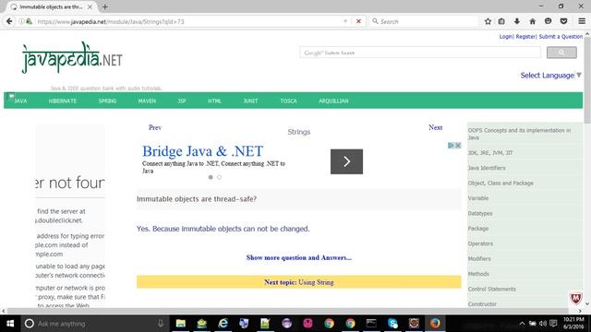This screenshot has height=332, width=591.
Task: Switch to the Firefox taskbar icon
Action: pos(435,324)
